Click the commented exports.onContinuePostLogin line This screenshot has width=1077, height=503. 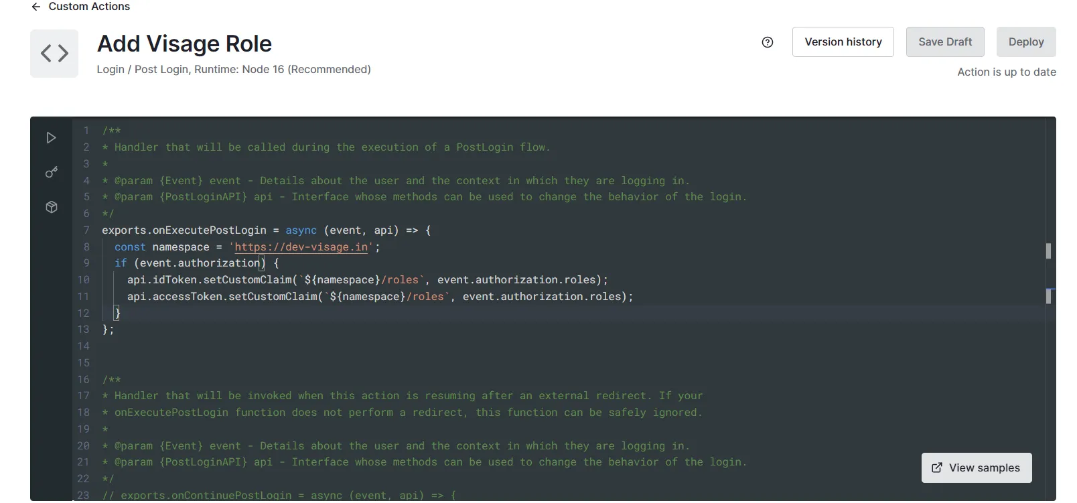[x=278, y=496]
